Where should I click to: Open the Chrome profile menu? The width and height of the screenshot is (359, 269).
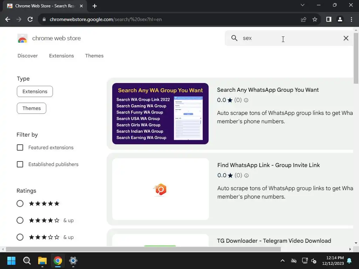pyautogui.click(x=340, y=20)
